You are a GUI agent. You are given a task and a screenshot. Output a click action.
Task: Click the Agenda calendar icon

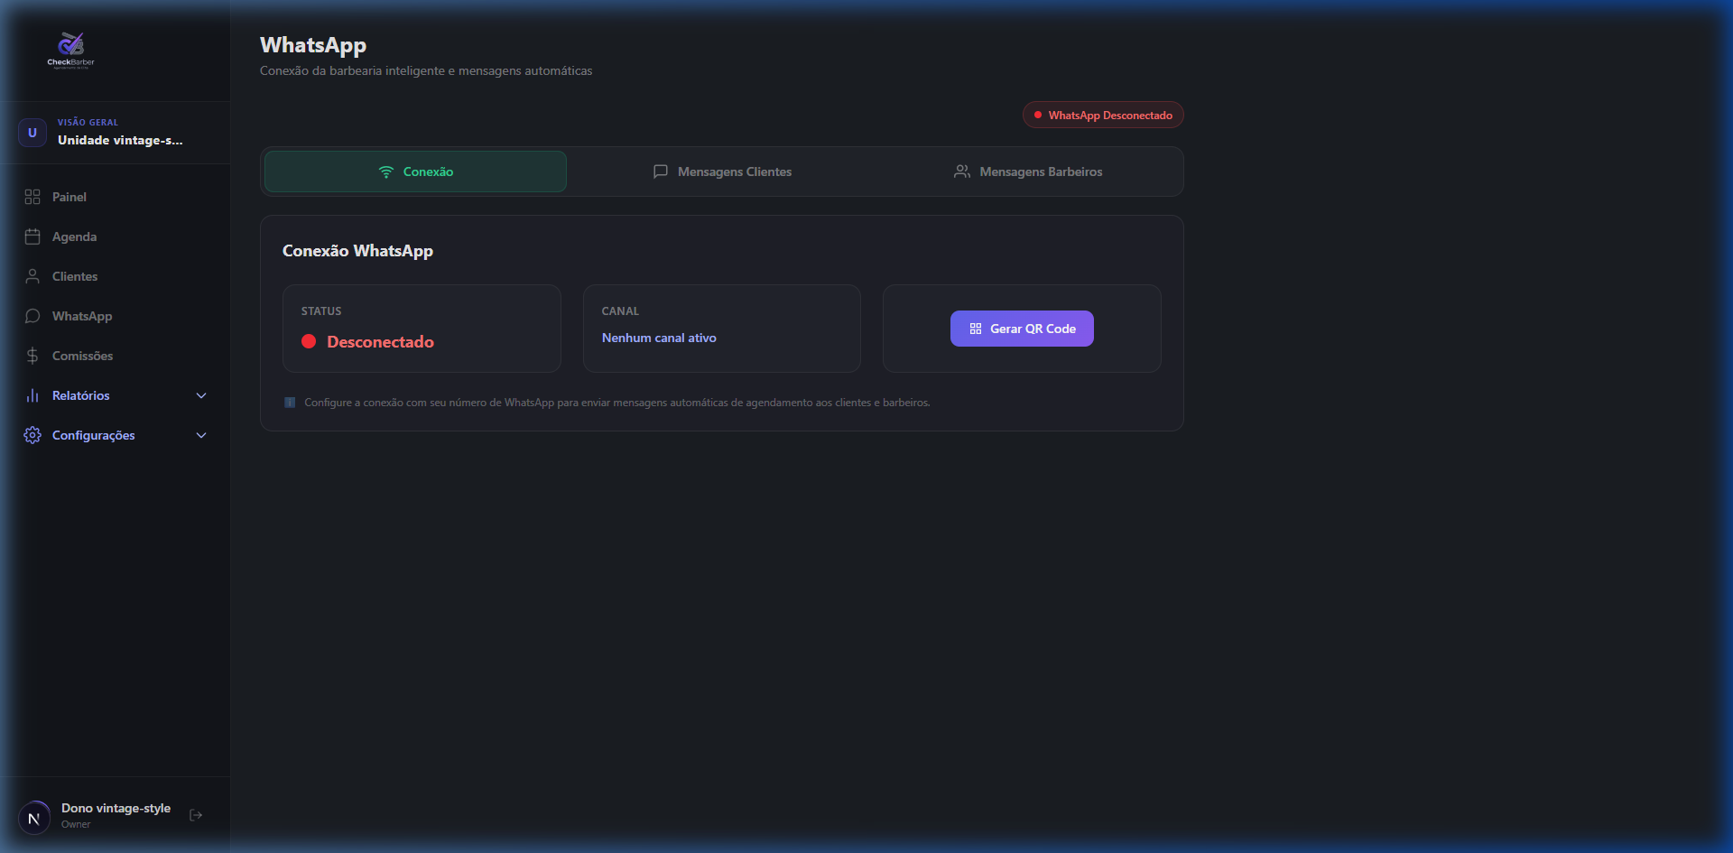[32, 236]
